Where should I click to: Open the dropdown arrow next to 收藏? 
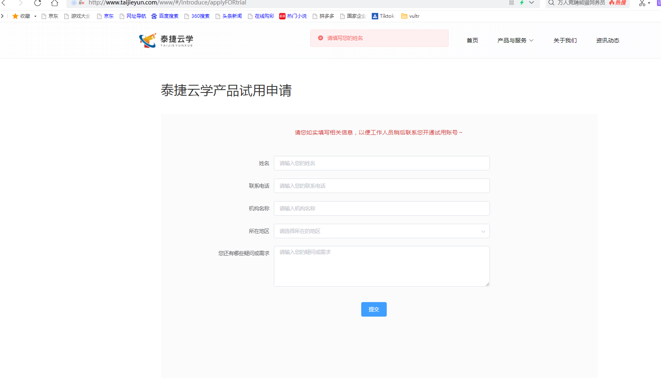click(x=35, y=16)
